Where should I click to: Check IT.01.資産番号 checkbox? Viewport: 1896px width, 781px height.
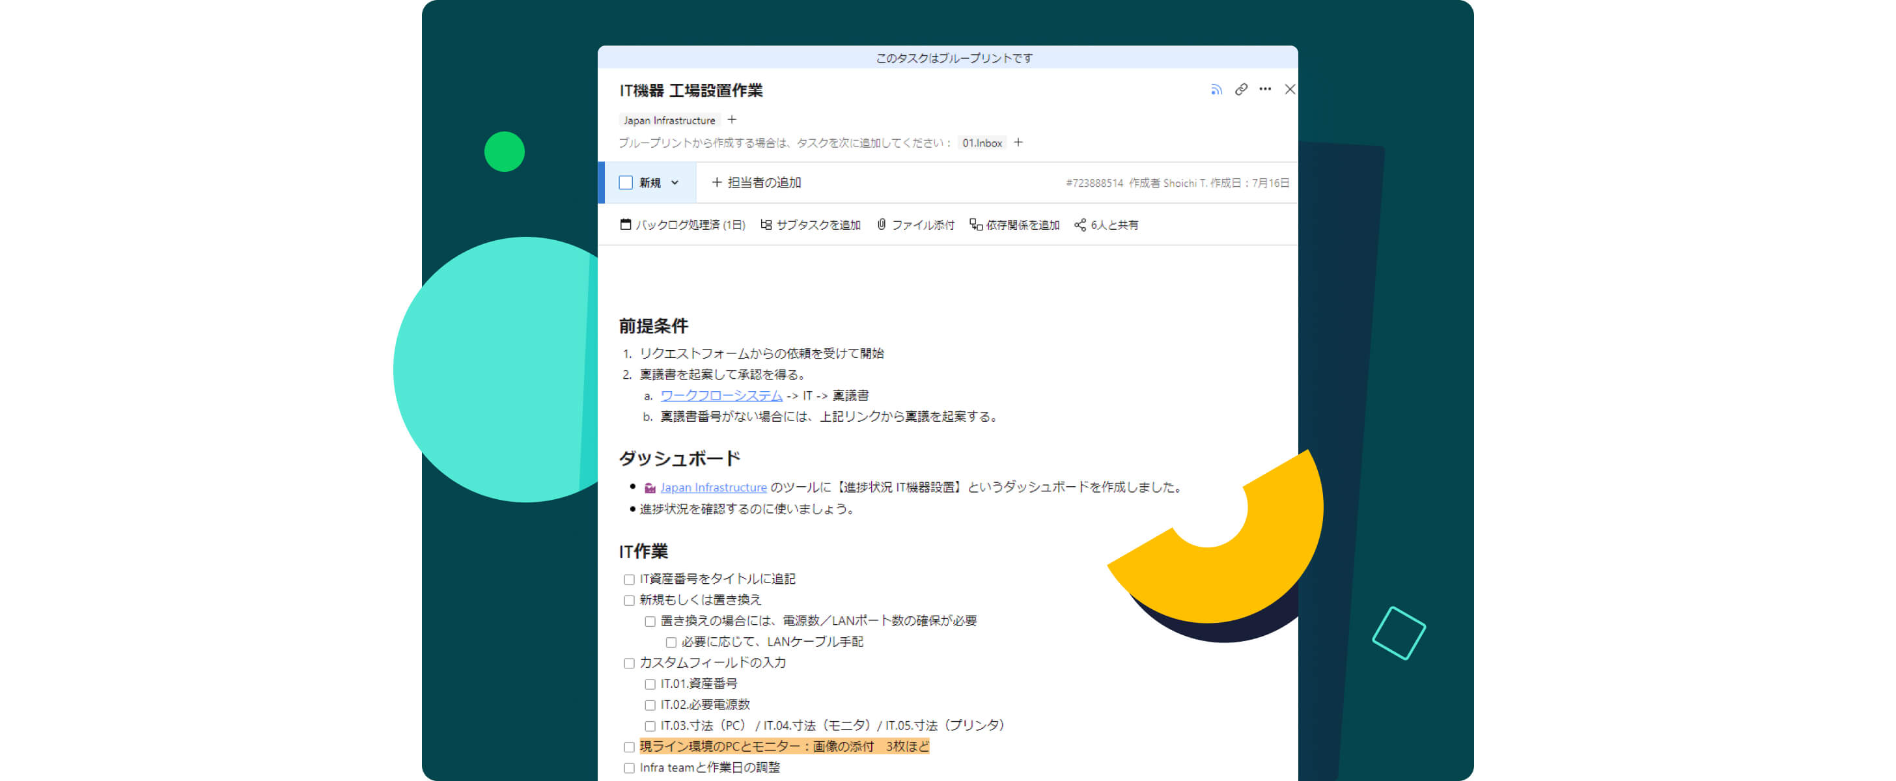tap(650, 684)
